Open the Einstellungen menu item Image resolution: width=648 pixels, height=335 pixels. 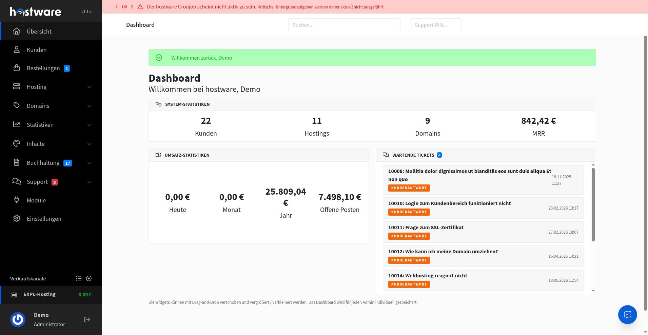(51, 218)
